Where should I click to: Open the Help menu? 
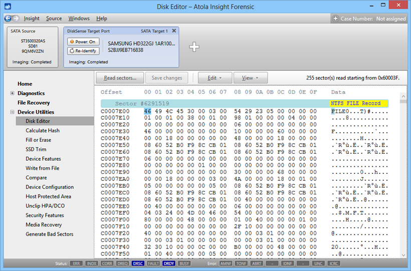102,19
